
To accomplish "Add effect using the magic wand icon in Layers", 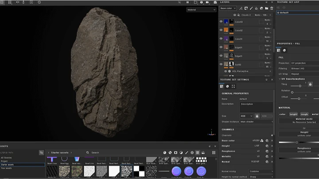I will tap(241, 8).
